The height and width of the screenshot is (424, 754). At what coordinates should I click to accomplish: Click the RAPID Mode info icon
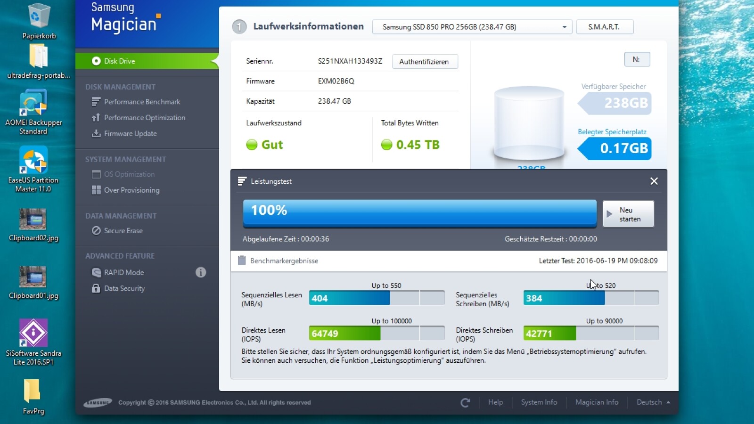point(201,272)
